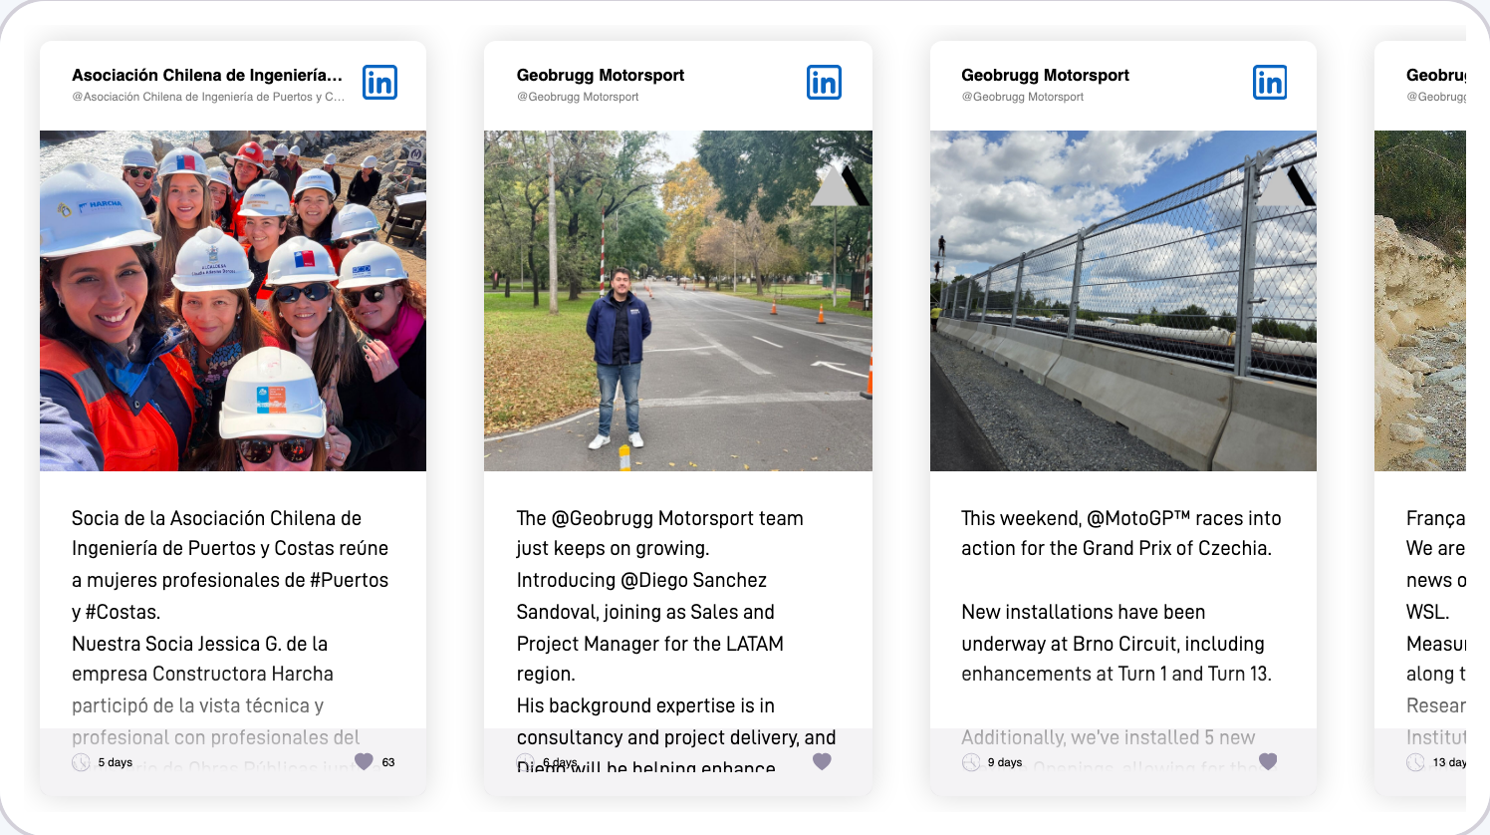Open LinkedIn icon on Diego Sanchez post card
The height and width of the screenshot is (835, 1490).
coord(824,83)
